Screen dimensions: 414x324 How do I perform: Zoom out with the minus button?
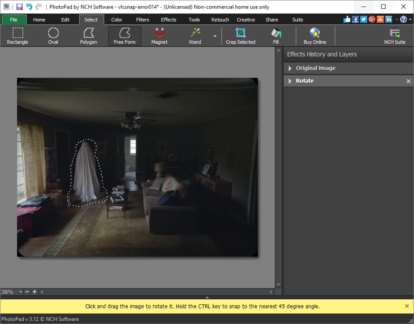tap(27, 292)
